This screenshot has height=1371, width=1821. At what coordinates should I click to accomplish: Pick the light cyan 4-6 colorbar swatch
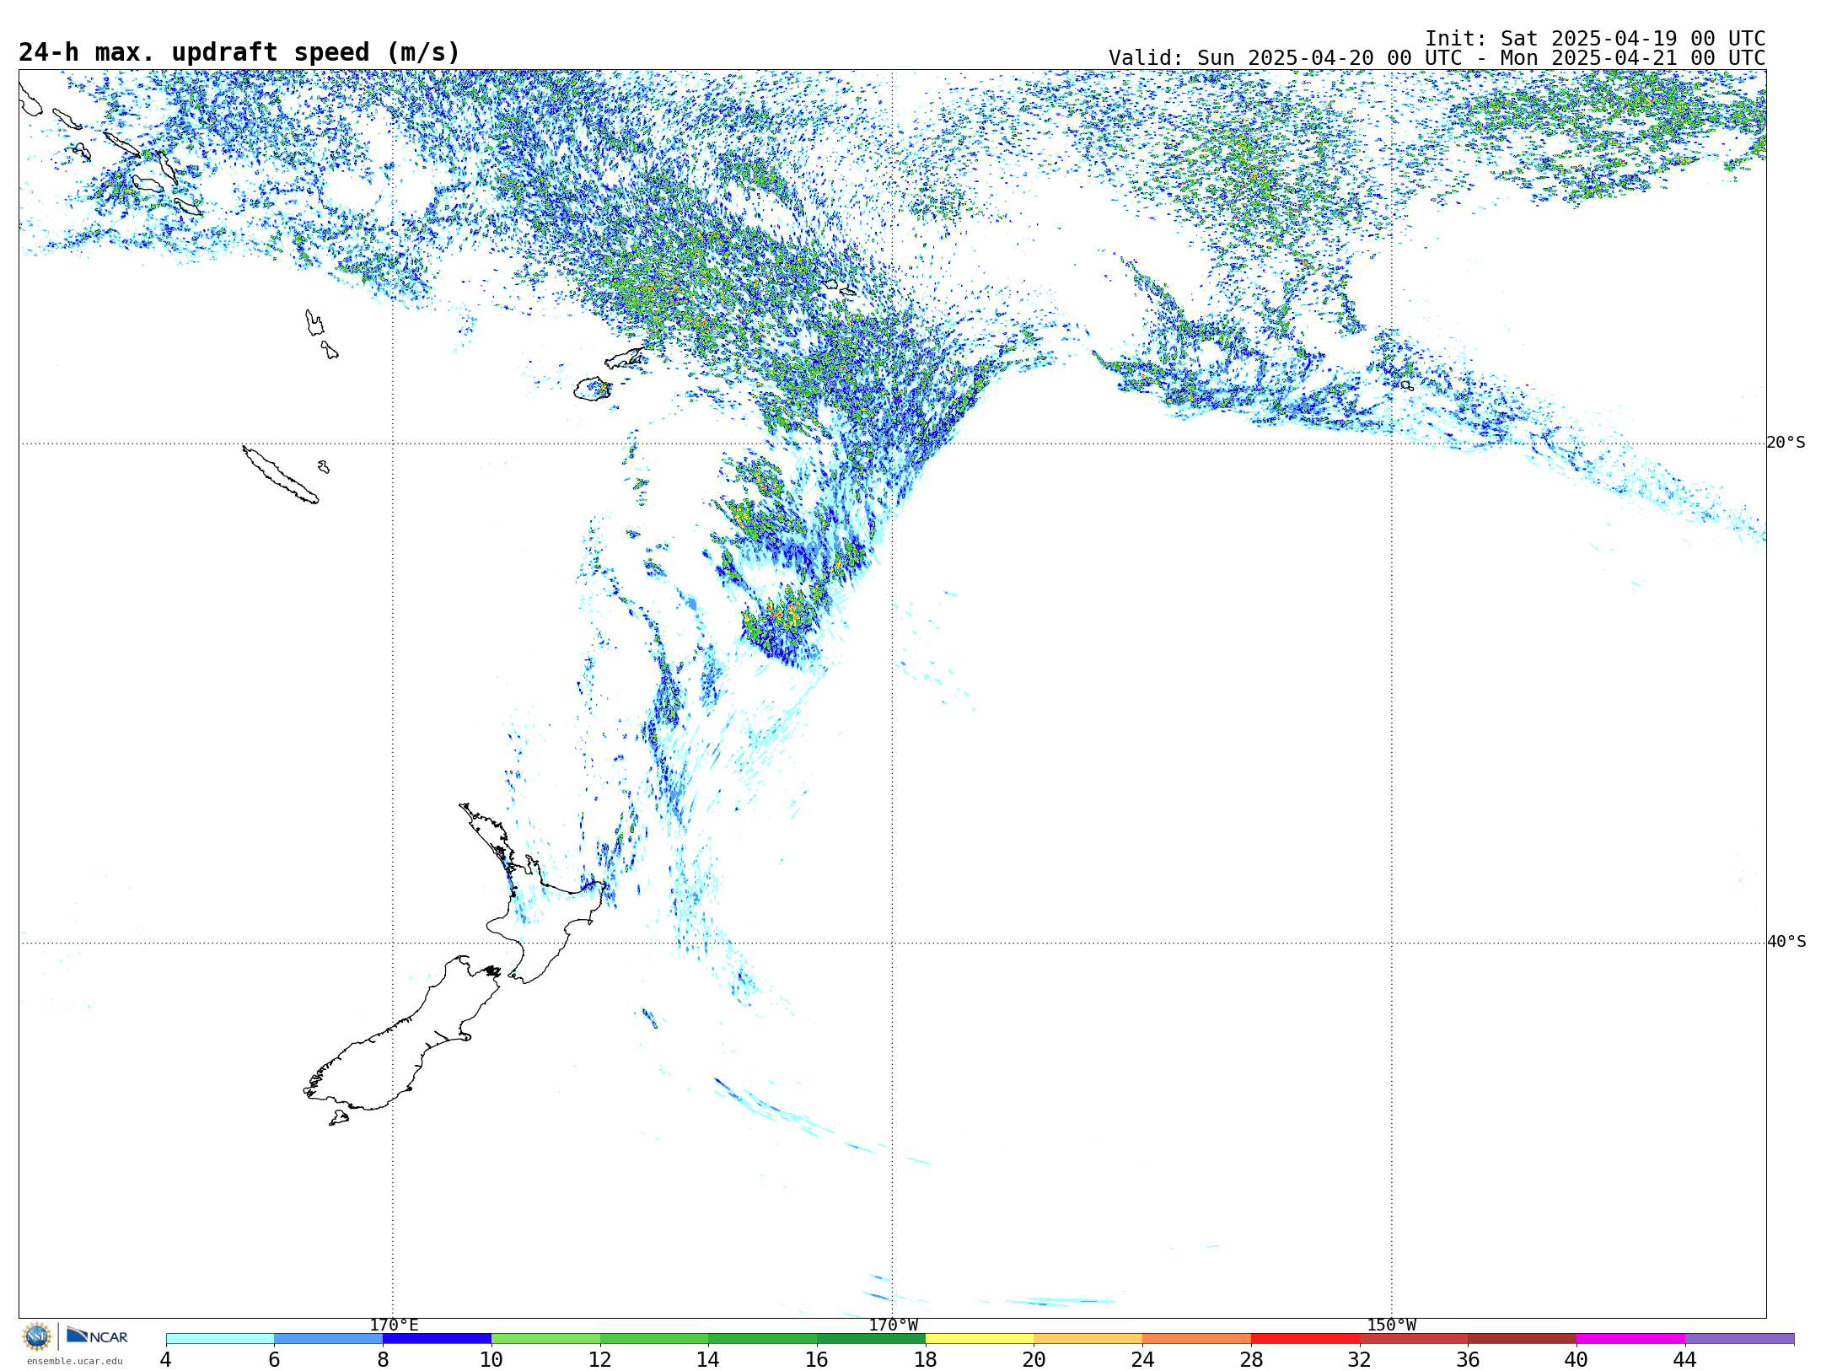[220, 1339]
